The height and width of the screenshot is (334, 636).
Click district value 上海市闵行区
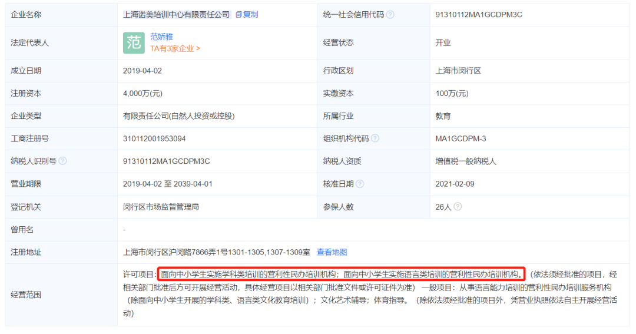(458, 71)
